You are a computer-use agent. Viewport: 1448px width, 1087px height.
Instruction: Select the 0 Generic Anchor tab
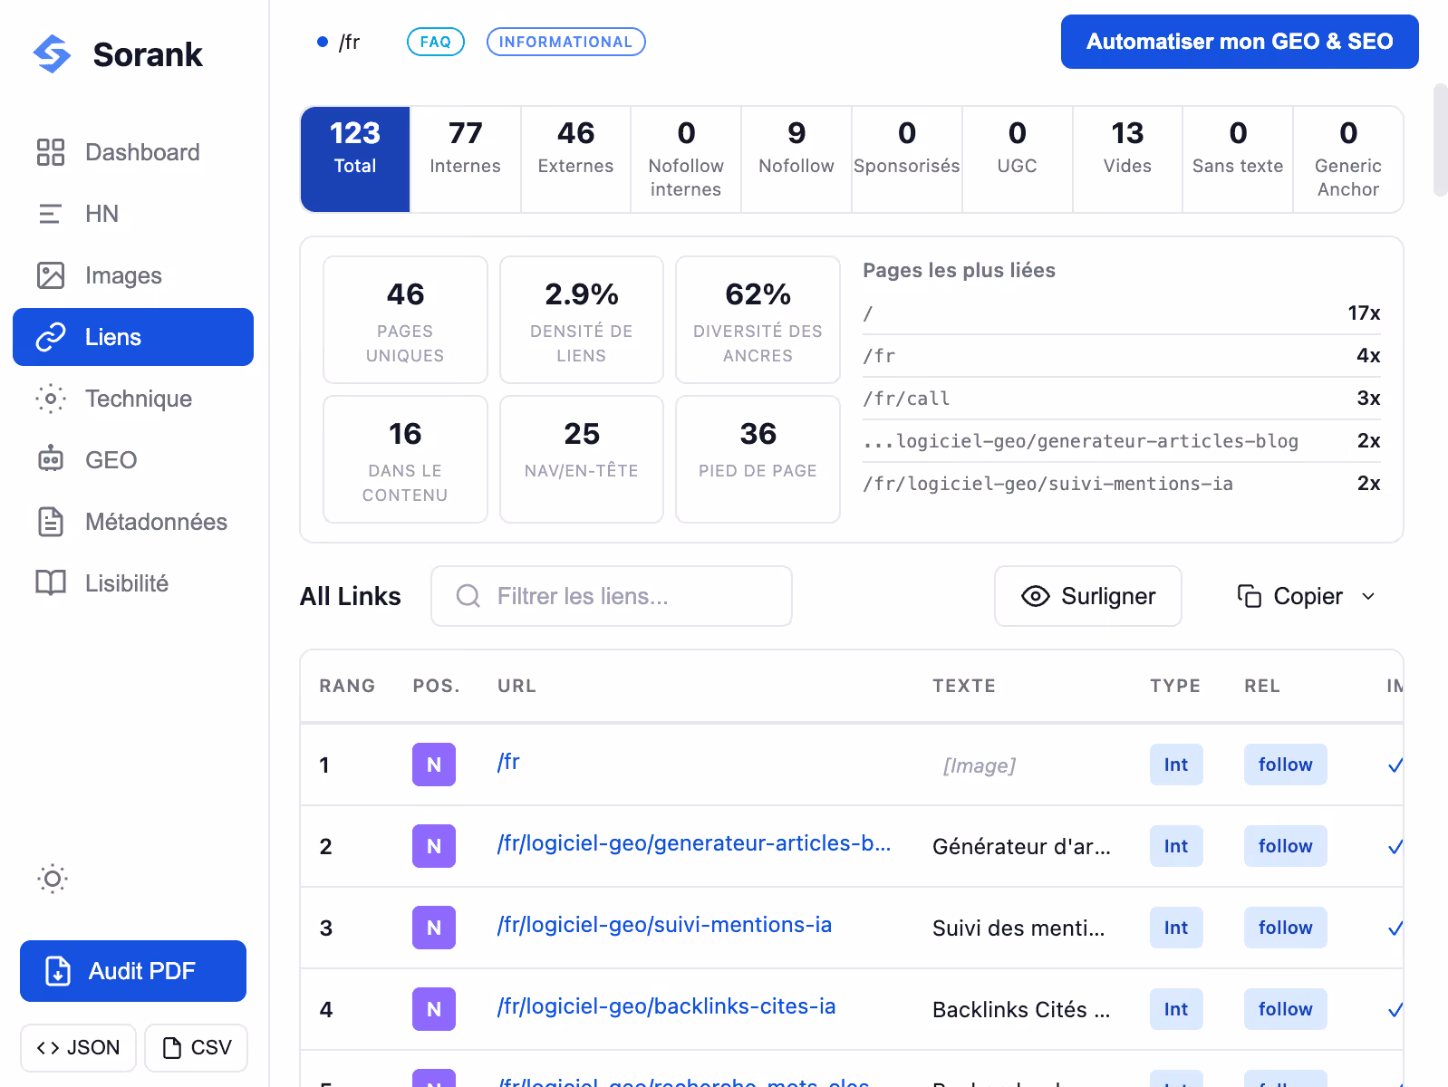pos(1348,159)
